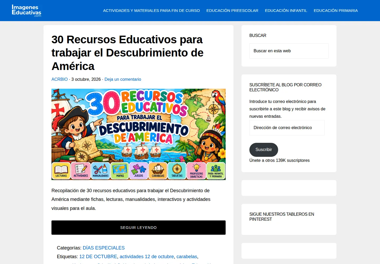The image size is (380, 264).
Task: Follow the 'Deja un comentario' link
Action: click(x=123, y=79)
